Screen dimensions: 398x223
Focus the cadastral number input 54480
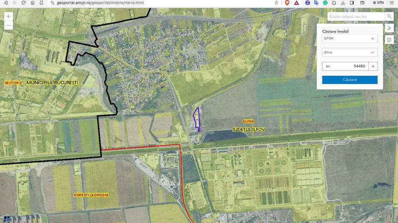345,66
